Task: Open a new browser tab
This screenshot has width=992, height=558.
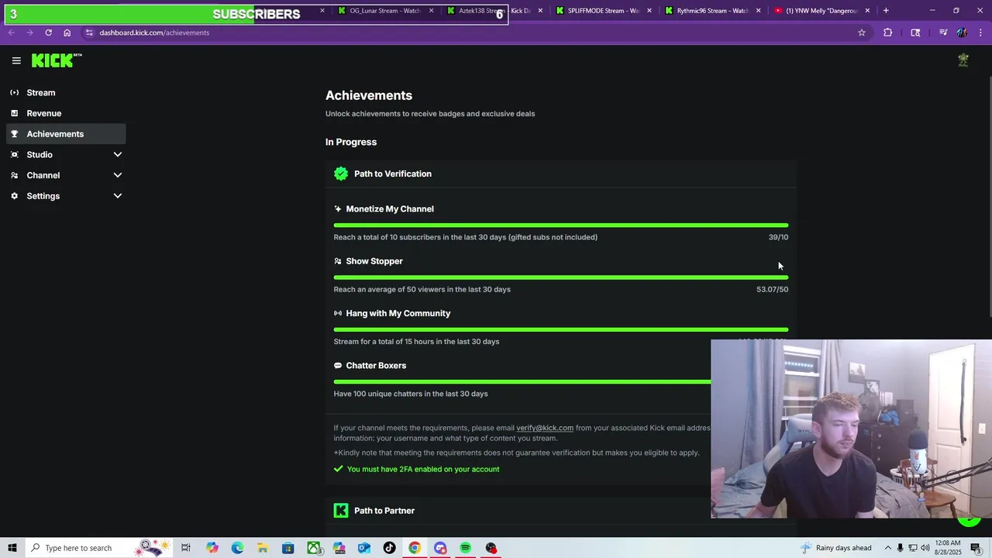Action: coord(886,11)
